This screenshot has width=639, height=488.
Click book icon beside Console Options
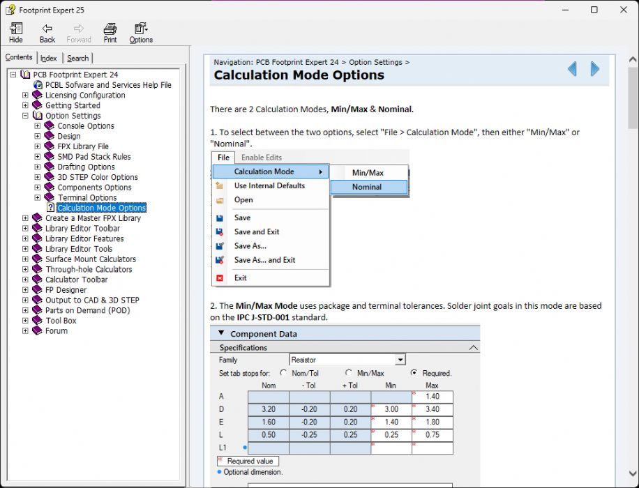point(50,126)
